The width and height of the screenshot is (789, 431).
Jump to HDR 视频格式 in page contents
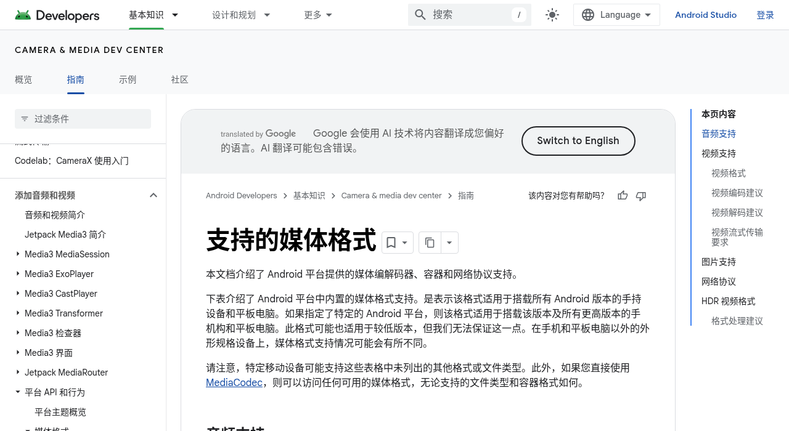coord(729,301)
